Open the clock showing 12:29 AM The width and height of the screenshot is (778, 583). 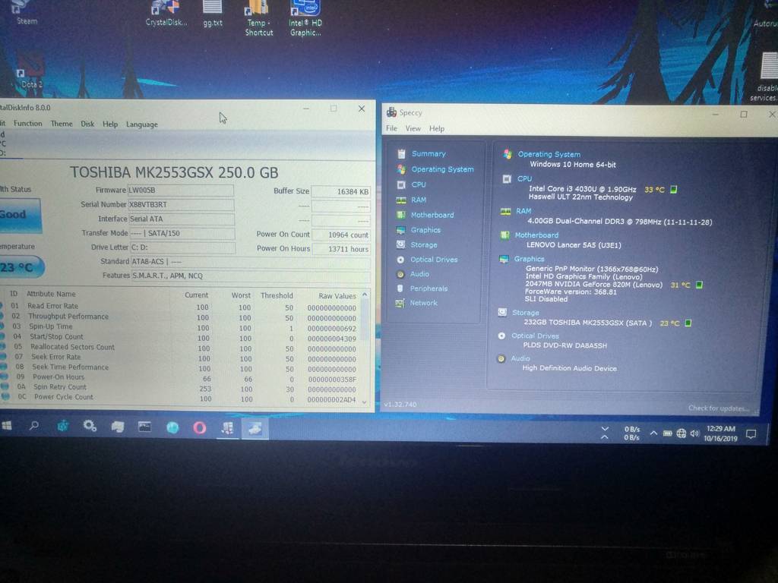[720, 433]
